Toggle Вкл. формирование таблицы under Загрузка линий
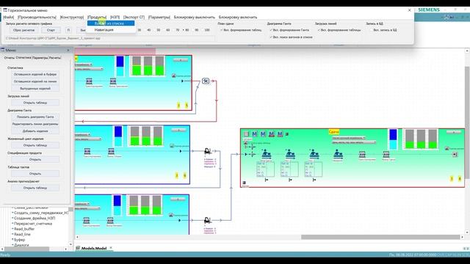The height and width of the screenshot is (264, 470). point(319,30)
